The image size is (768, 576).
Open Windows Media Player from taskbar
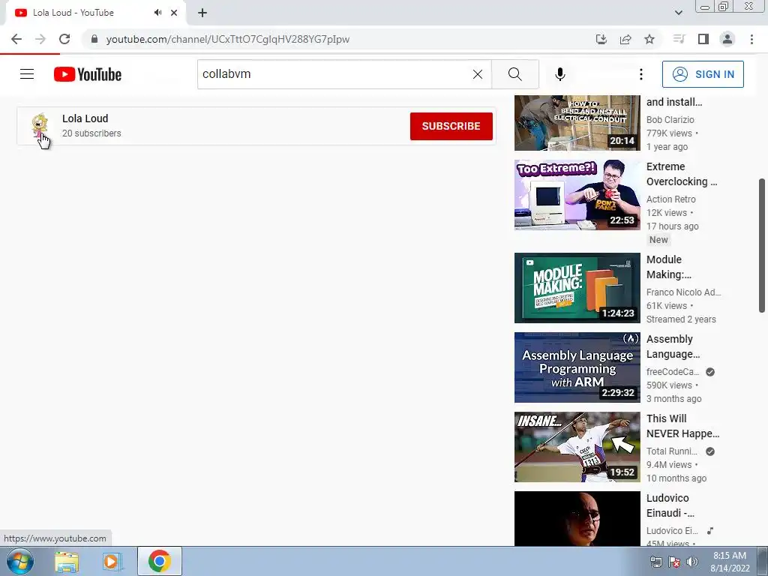click(112, 561)
